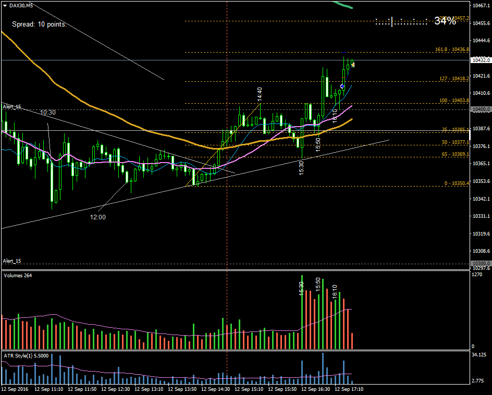Click the 15:30 label in Volumes panel
The width and height of the screenshot is (492, 395).
[x=301, y=288]
